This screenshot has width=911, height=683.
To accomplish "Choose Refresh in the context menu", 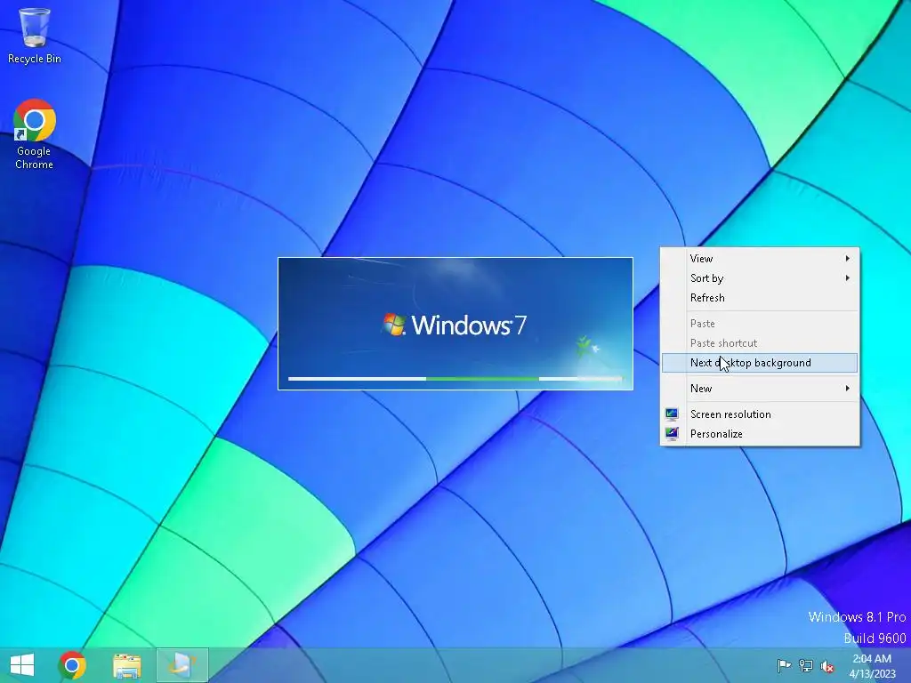I will [760, 298].
